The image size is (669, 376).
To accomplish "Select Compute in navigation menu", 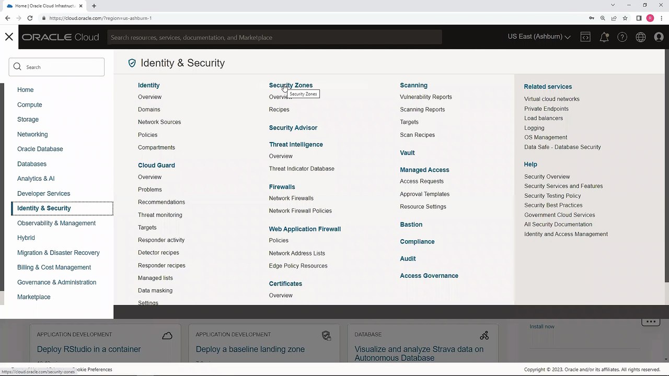I will [29, 104].
